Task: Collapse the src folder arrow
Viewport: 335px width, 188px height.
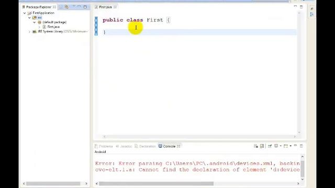Action: (x=29, y=18)
